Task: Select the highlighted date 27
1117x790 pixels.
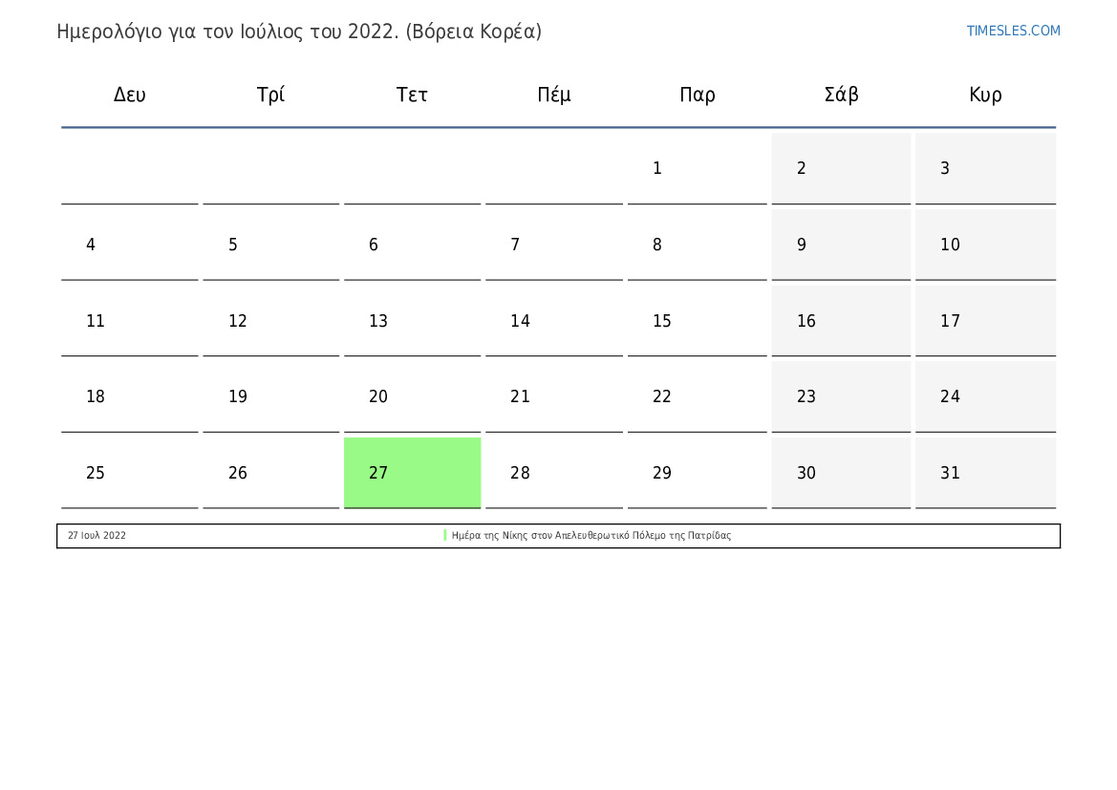Action: click(x=413, y=472)
